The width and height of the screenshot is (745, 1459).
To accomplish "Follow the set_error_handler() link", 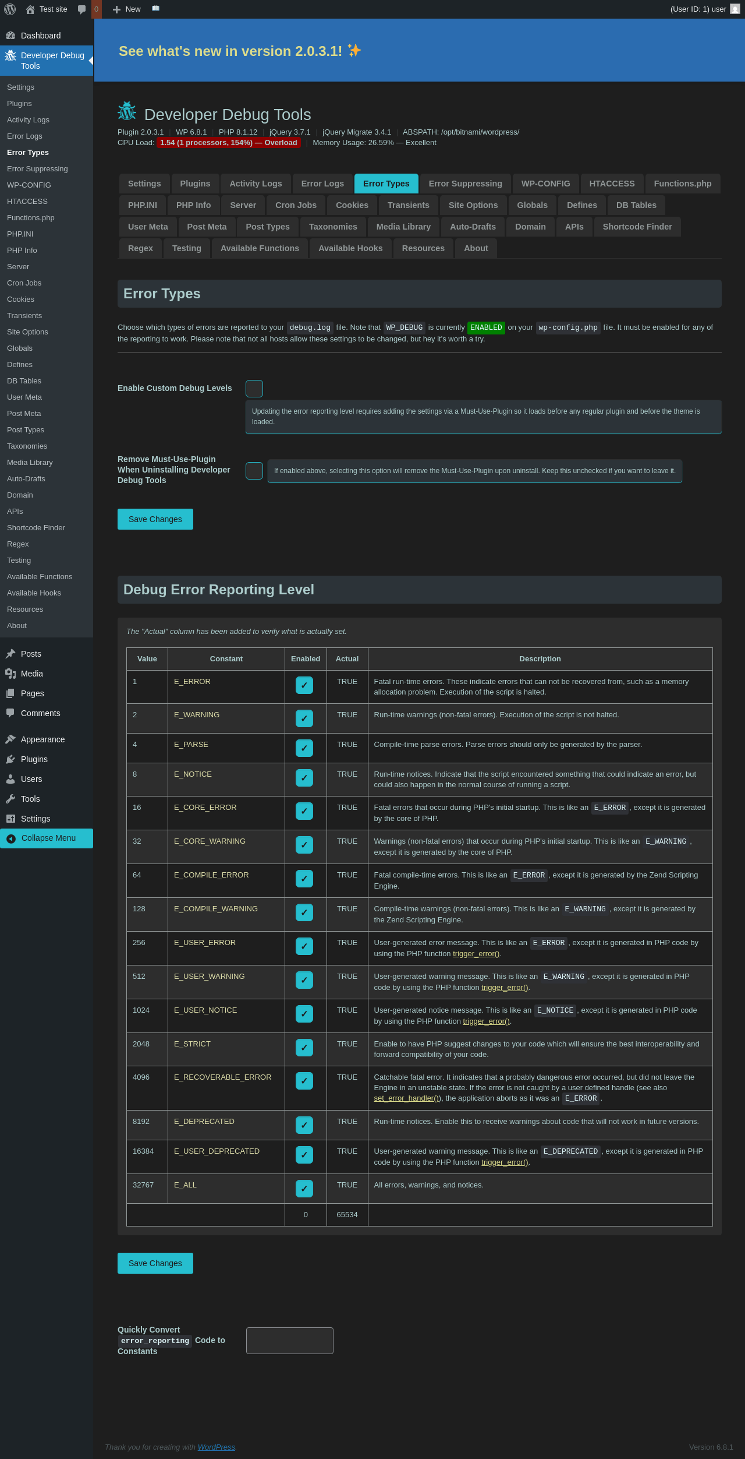I will pos(407,1098).
